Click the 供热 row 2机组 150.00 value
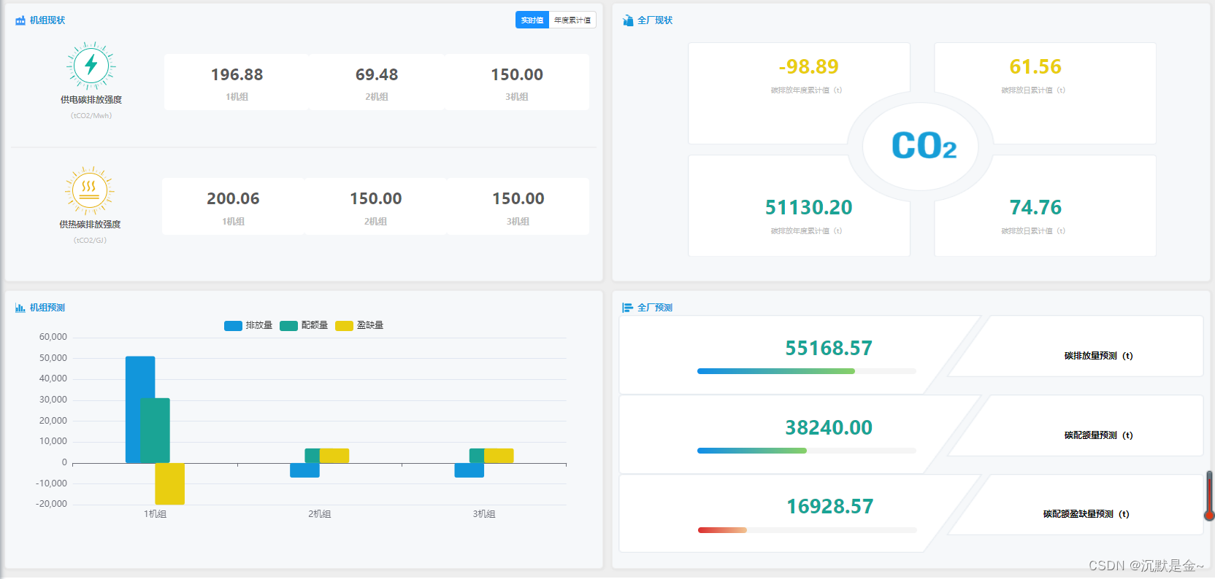The image size is (1215, 579). (x=376, y=199)
